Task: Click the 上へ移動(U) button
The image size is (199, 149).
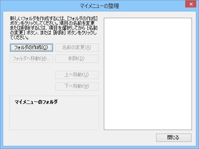Action: [77, 75]
